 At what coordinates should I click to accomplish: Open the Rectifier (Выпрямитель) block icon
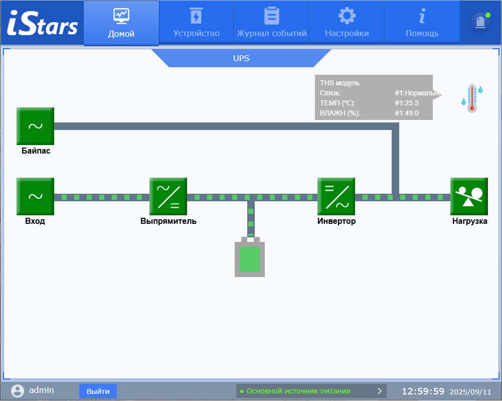pyautogui.click(x=168, y=196)
